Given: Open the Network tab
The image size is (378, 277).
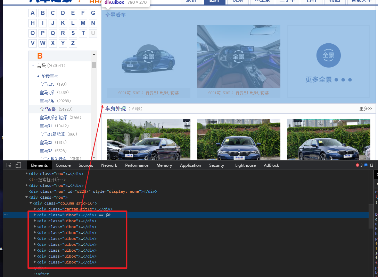Looking at the screenshot, I should [x=109, y=165].
